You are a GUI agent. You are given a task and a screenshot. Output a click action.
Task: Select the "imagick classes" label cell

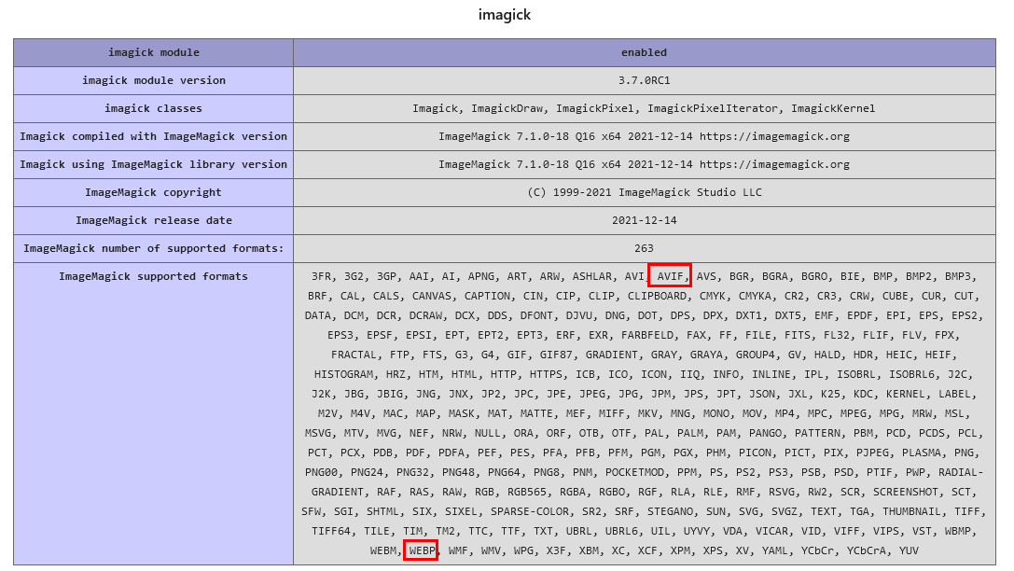(153, 108)
